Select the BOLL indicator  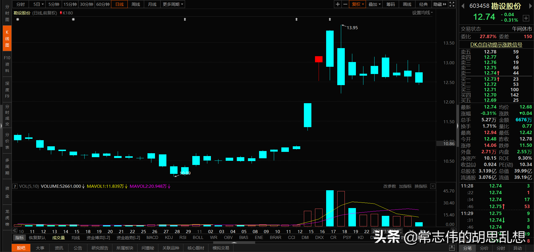coord(198,238)
